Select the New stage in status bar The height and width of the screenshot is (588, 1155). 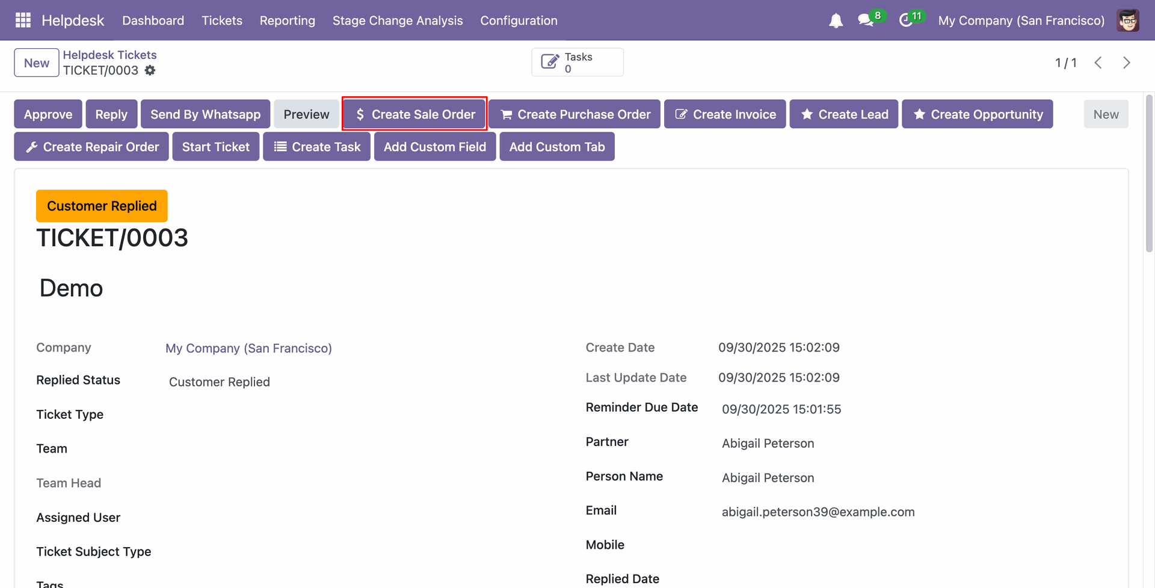(x=1106, y=114)
